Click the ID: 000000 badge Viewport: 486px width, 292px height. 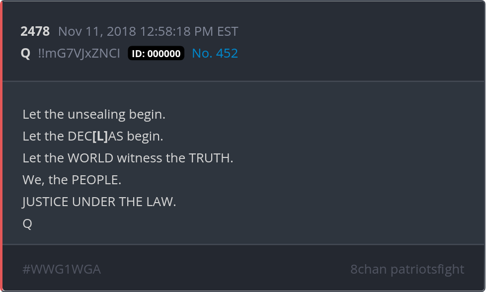click(156, 53)
